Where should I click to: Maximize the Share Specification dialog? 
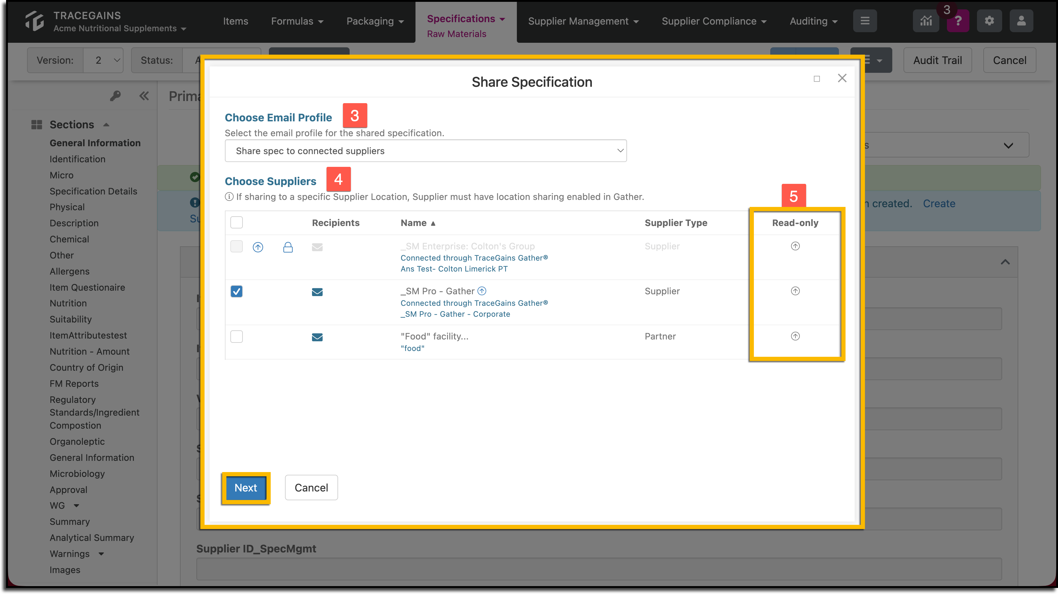click(816, 79)
